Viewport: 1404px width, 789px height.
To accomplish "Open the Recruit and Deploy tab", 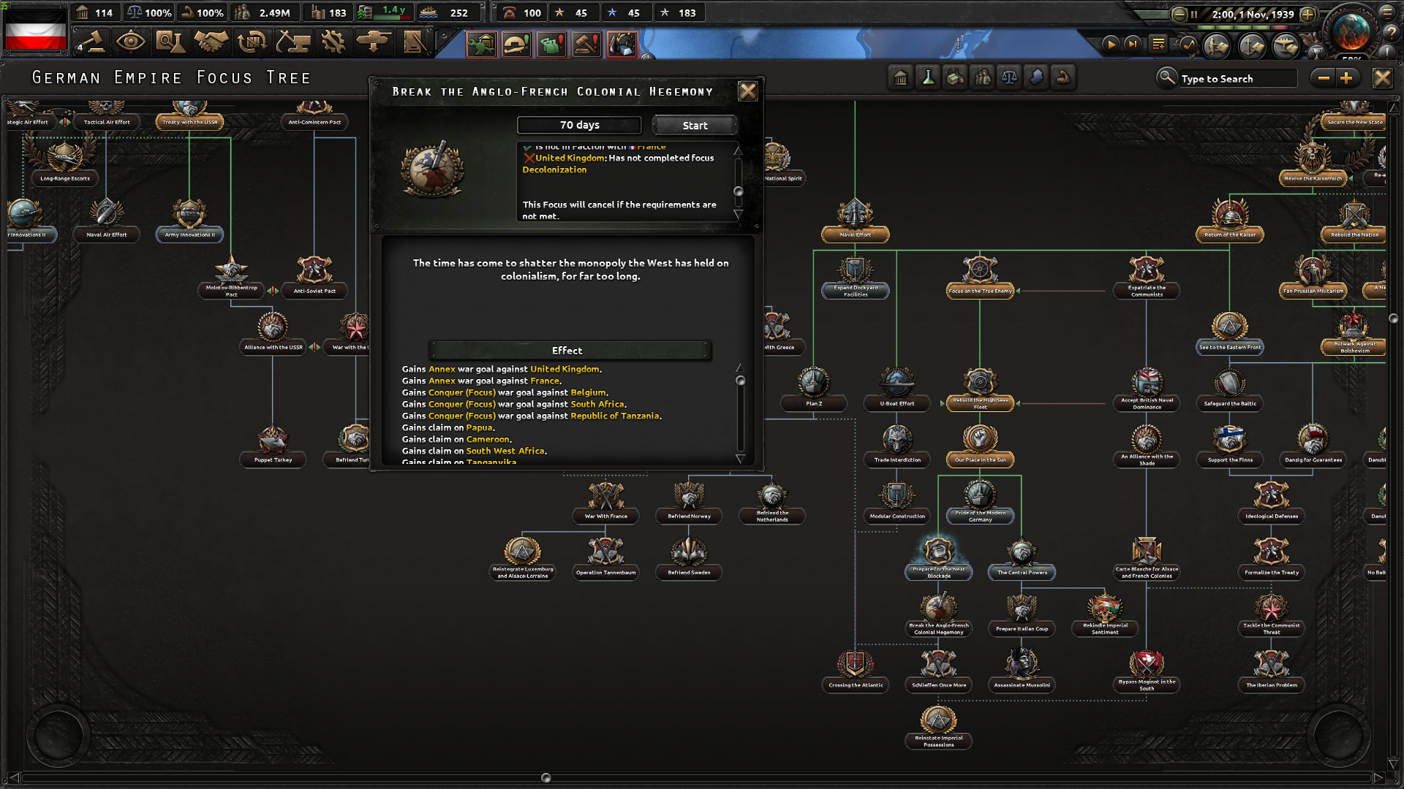I will coord(374,42).
